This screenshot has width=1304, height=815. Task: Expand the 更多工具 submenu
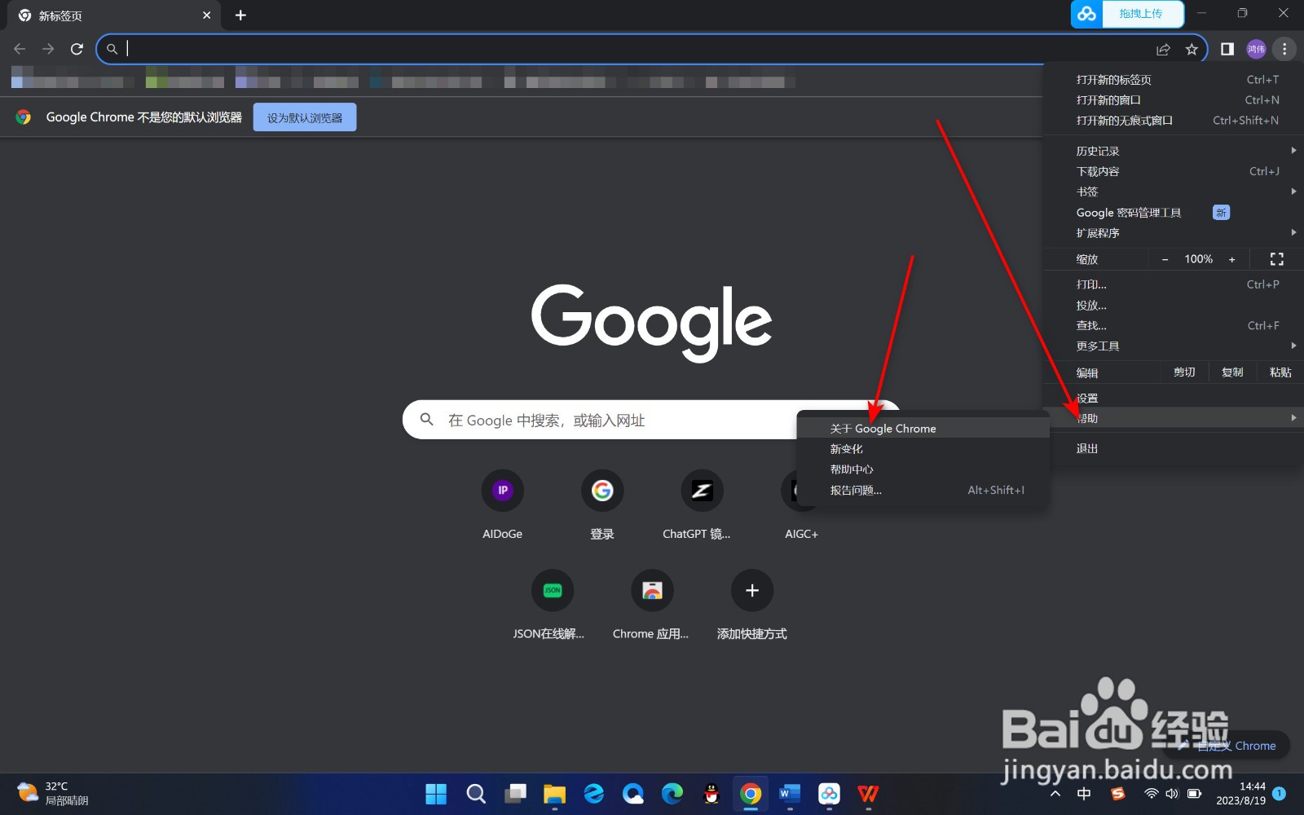(1174, 346)
